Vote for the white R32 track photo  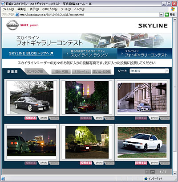point(141,163)
